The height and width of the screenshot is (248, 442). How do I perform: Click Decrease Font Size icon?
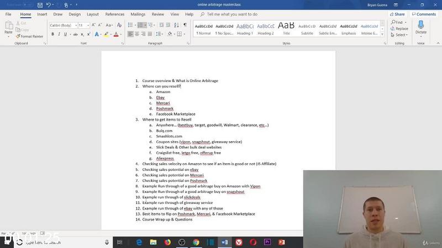(100, 25)
